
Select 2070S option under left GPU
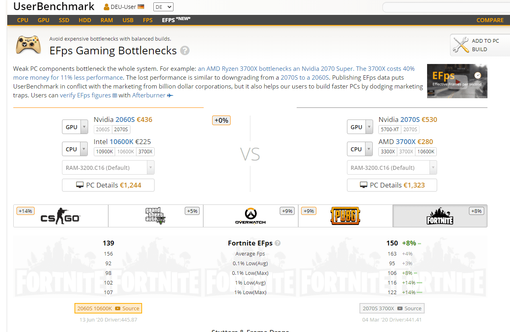click(x=121, y=130)
